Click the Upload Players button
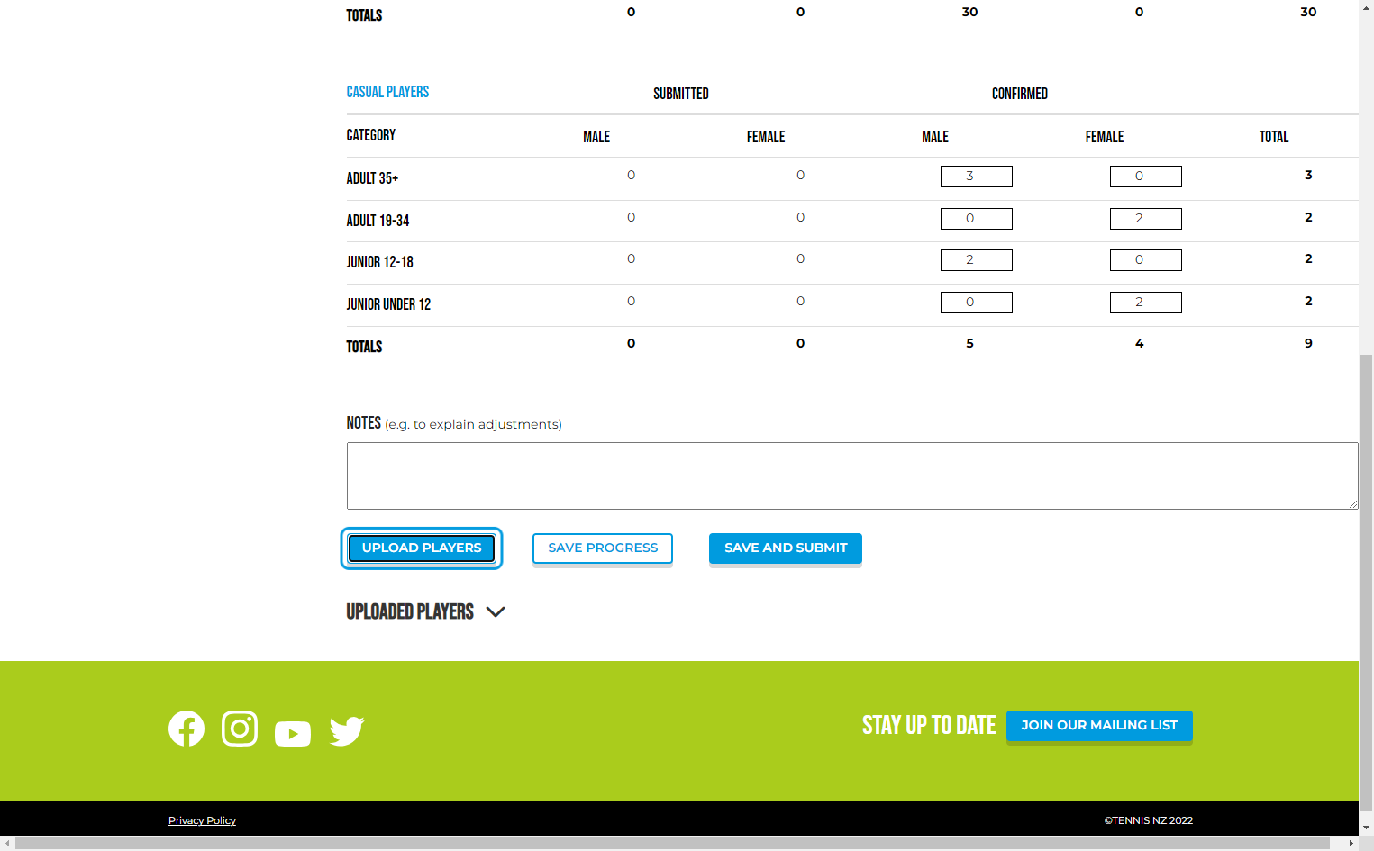Image resolution: width=1374 pixels, height=851 pixels. tap(422, 548)
